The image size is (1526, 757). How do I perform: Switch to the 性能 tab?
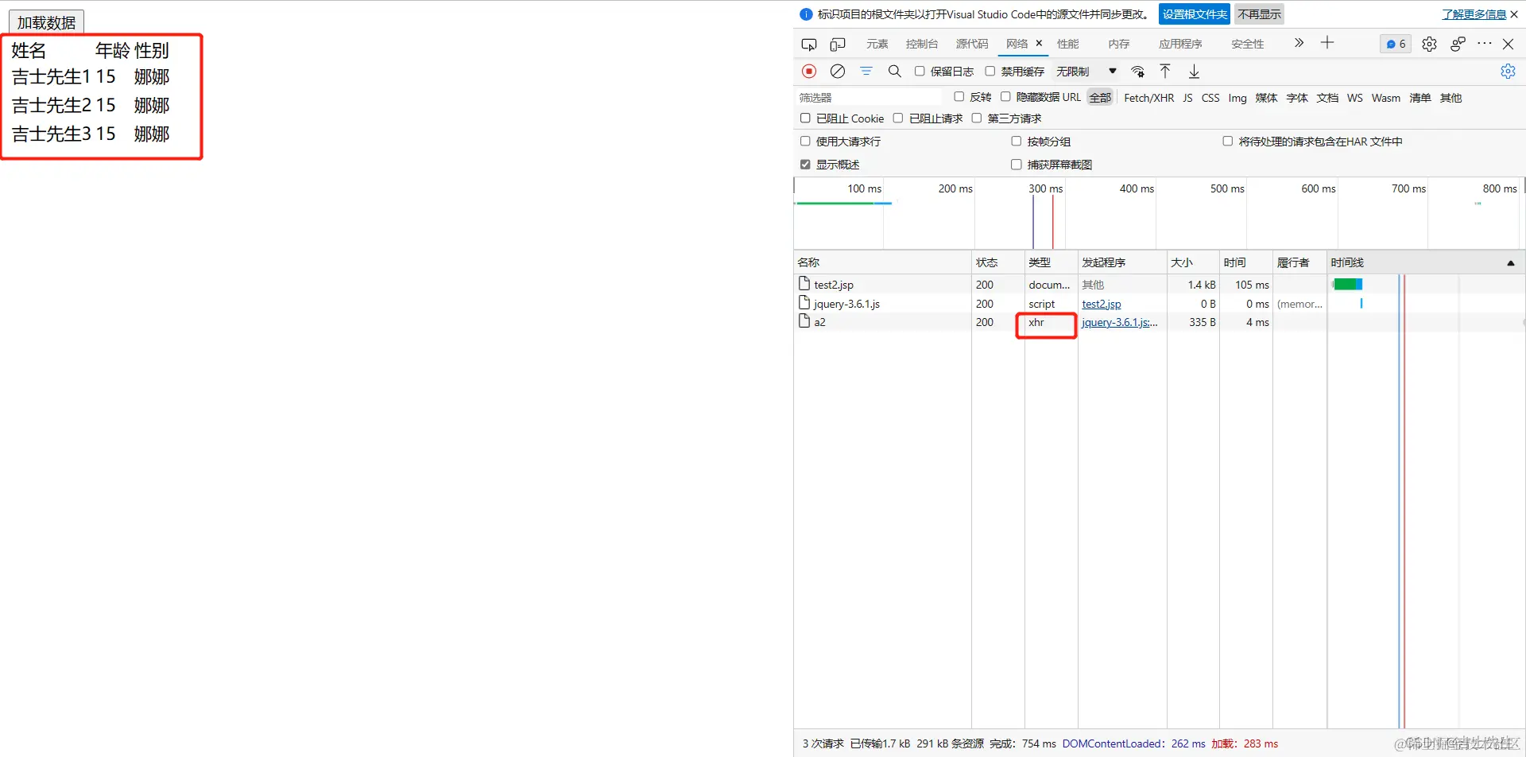pos(1068,44)
